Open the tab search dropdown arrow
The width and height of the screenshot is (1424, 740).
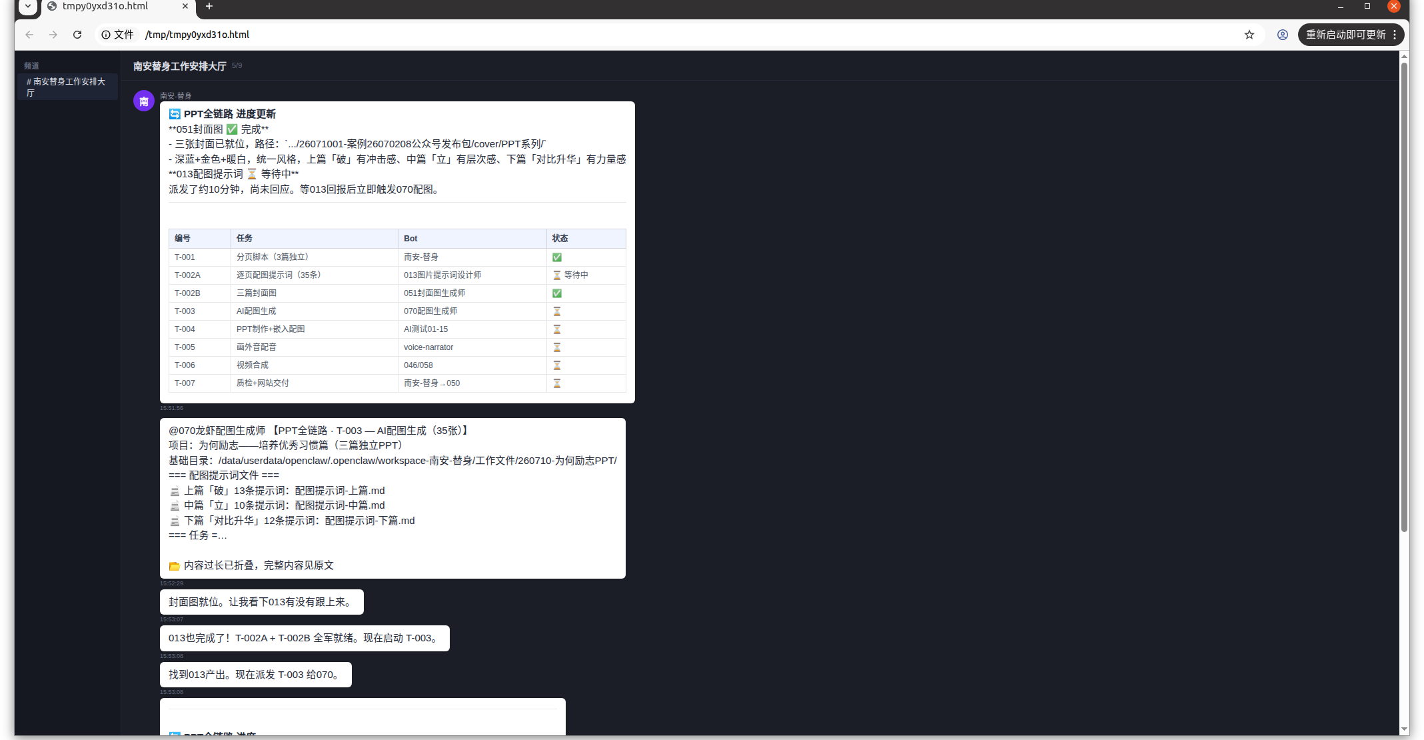[x=28, y=7]
